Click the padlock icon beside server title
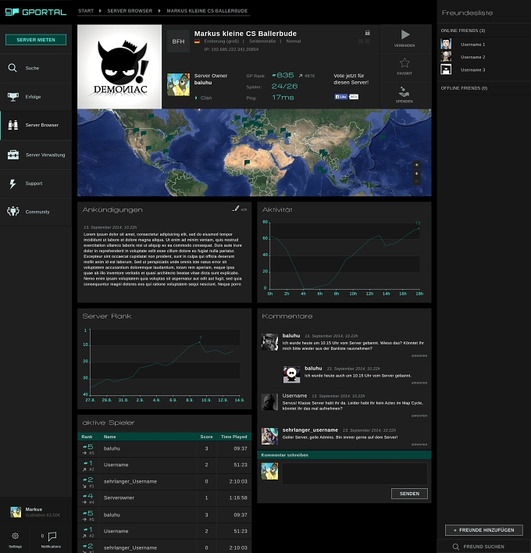This screenshot has width=531, height=553. 367,33
